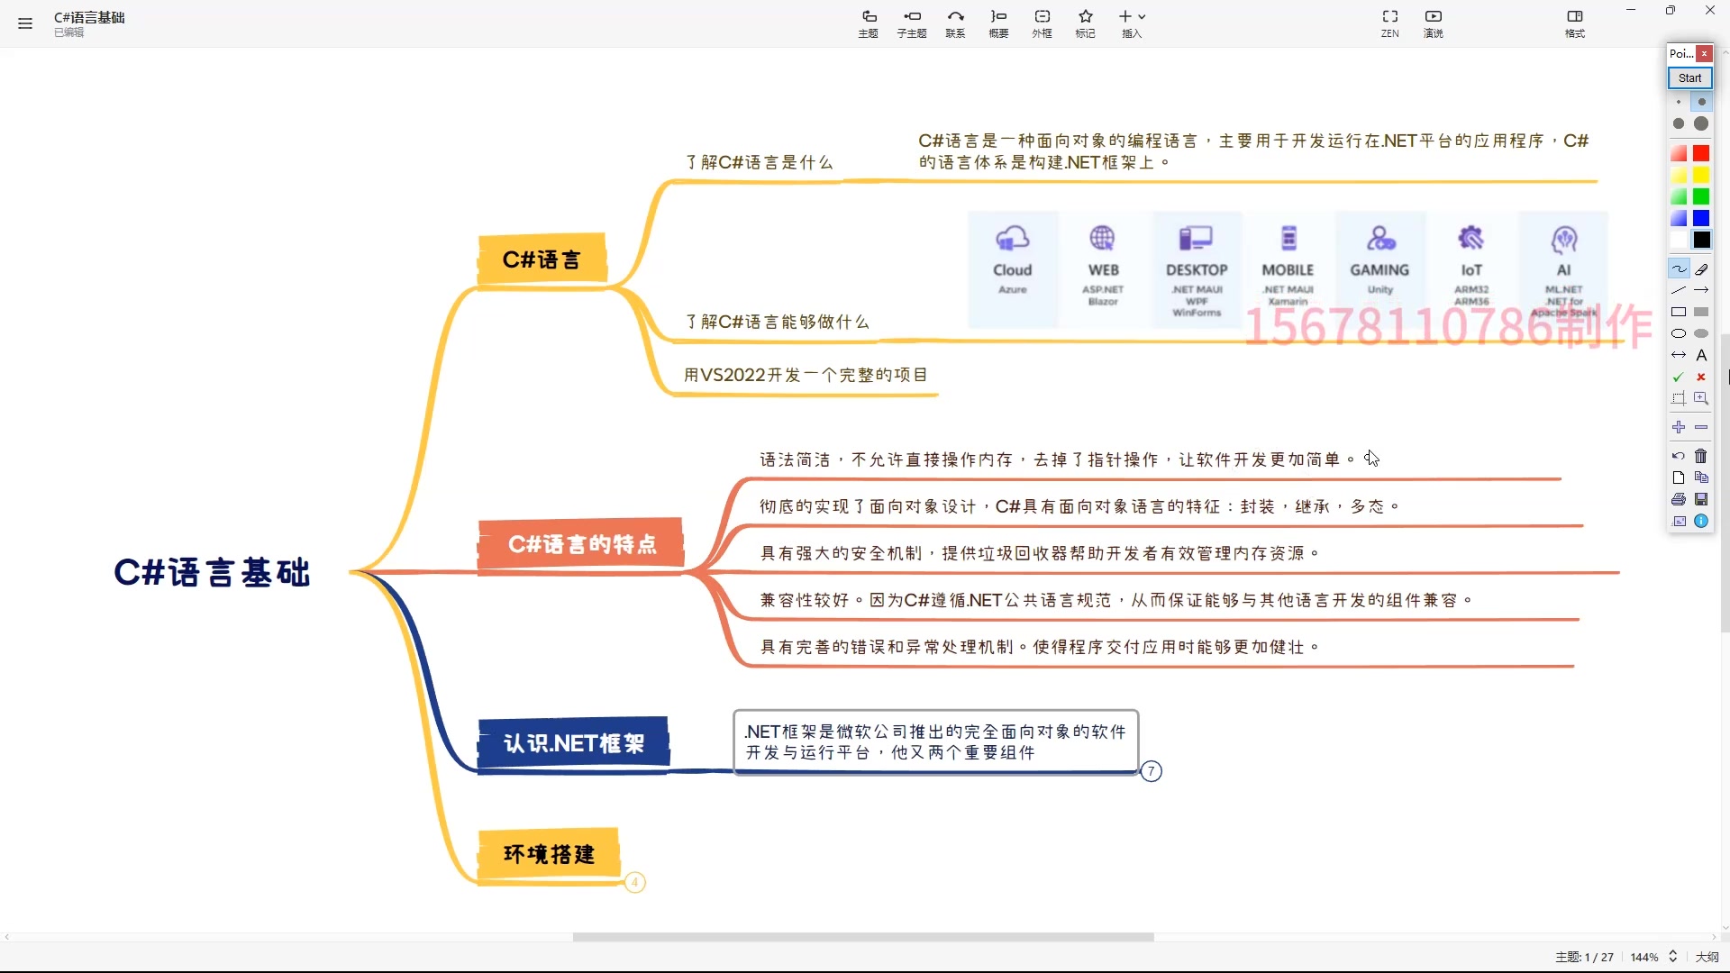Select the outlined rectangle tool
This screenshot has height=973, width=1730.
click(x=1679, y=312)
